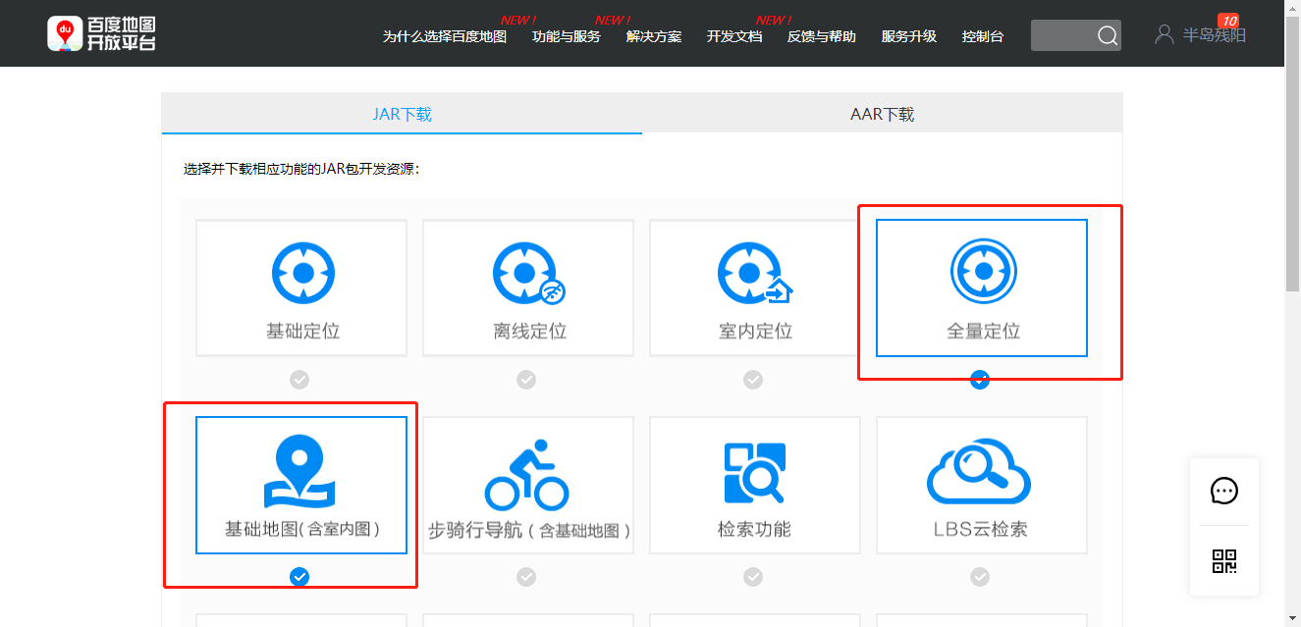Click the notification badge showing 10
This screenshot has height=627, width=1301.
tap(1227, 20)
